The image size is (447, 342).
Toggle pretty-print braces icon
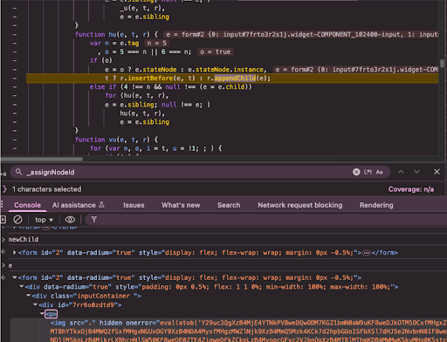4,189
